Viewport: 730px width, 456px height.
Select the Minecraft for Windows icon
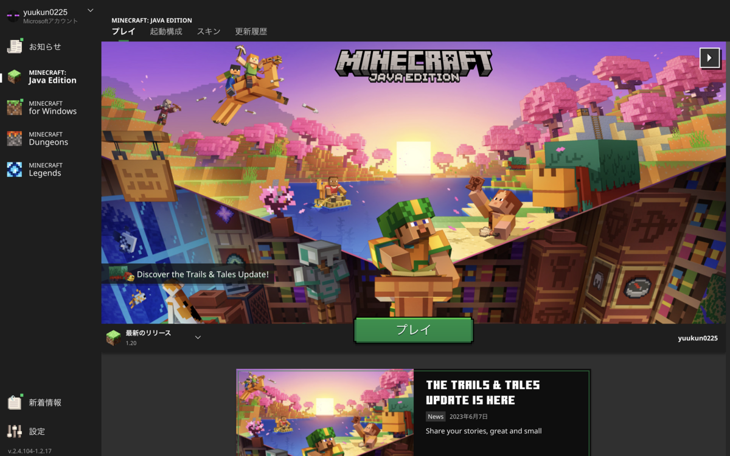pyautogui.click(x=15, y=108)
